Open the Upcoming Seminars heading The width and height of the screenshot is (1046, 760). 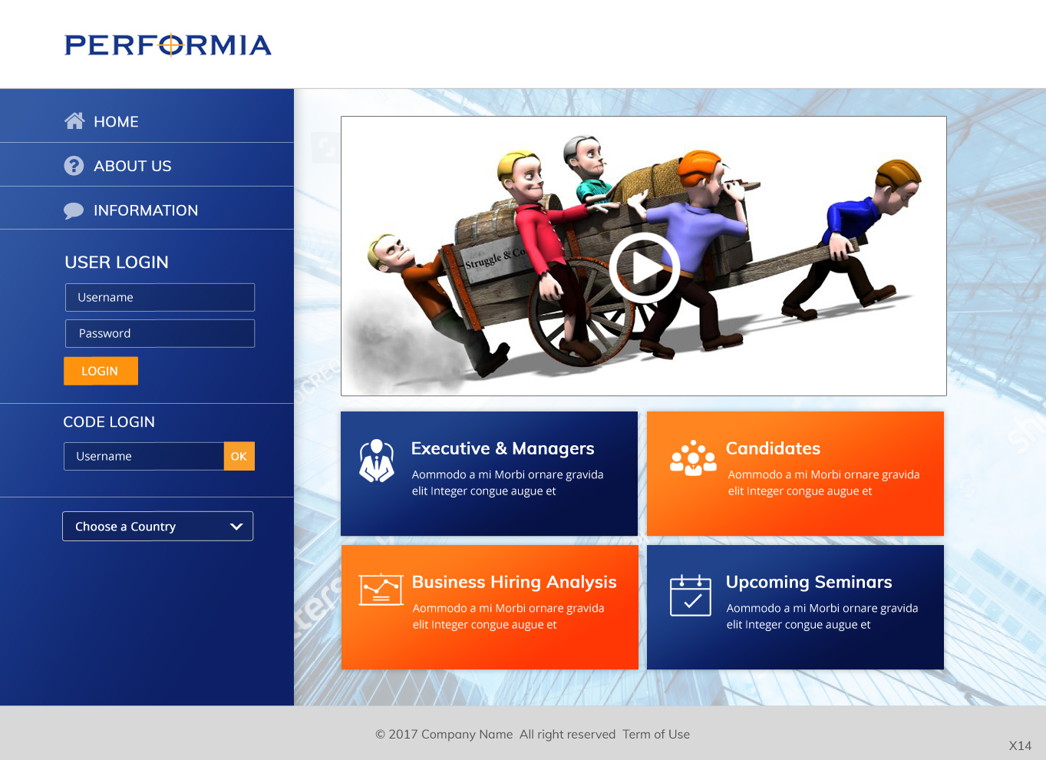click(809, 582)
